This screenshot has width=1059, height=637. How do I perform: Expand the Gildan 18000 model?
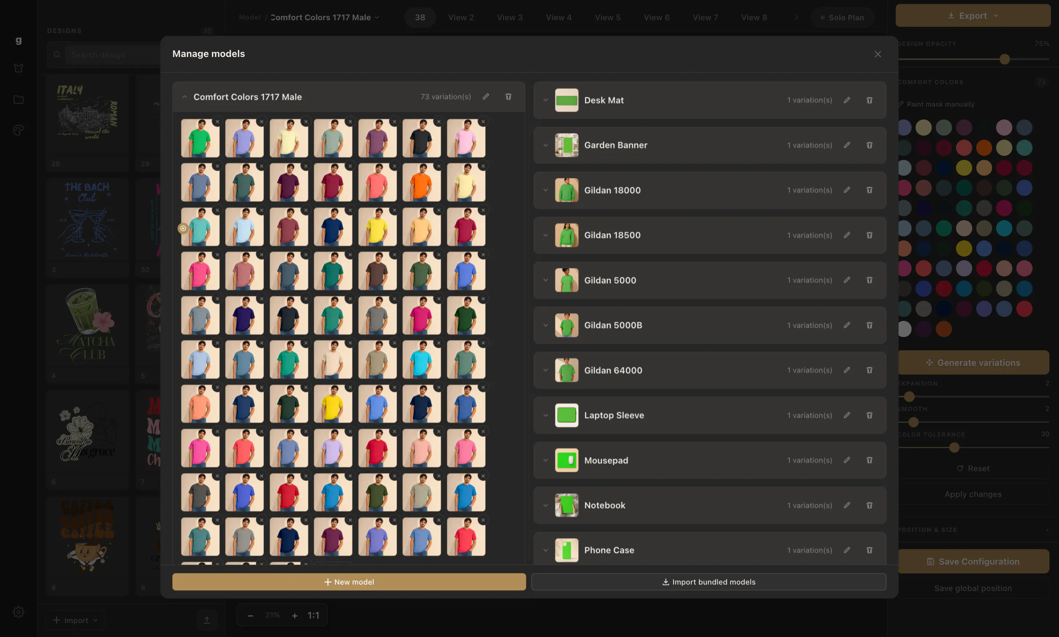point(545,190)
